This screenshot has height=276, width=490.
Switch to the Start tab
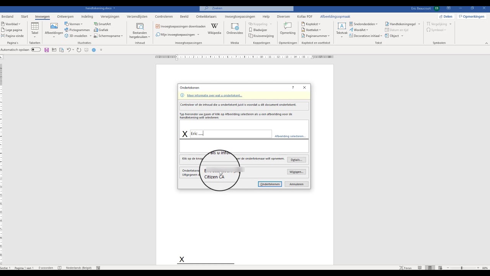(24, 16)
